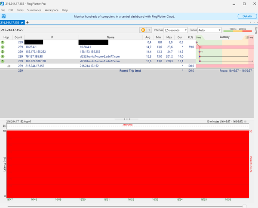Image resolution: width=258 pixels, height=208 pixels.
Task: Open the dropdown arrow beside the pause button
Action: [x=149, y=30]
